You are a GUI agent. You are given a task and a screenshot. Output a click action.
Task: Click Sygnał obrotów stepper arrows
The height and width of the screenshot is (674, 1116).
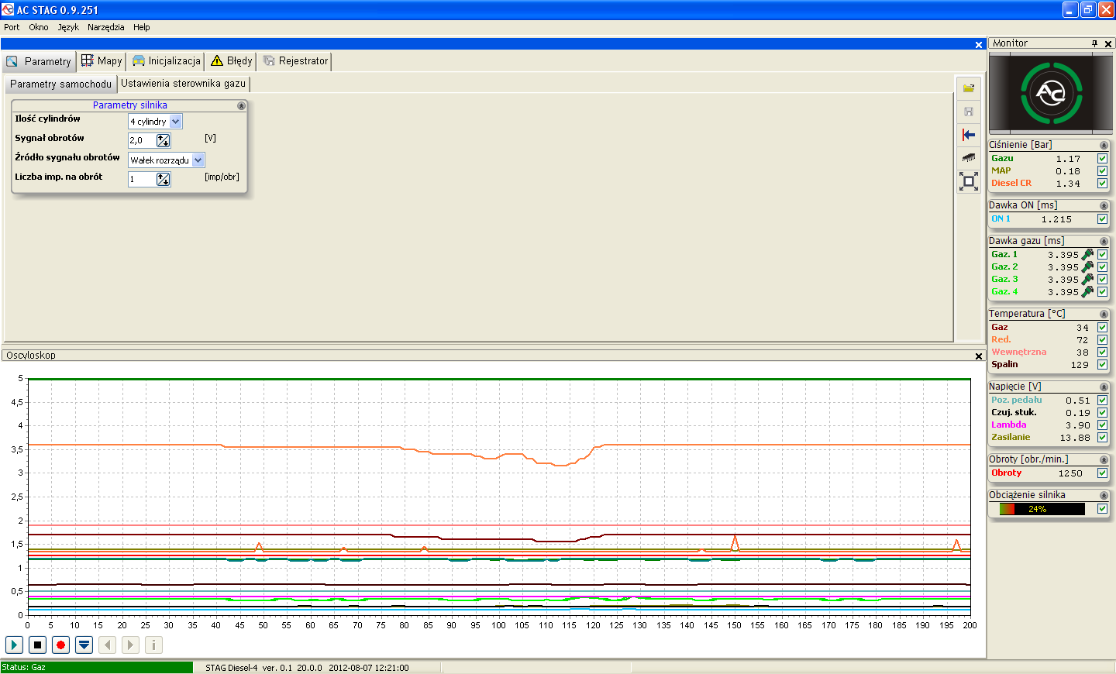[x=163, y=140]
